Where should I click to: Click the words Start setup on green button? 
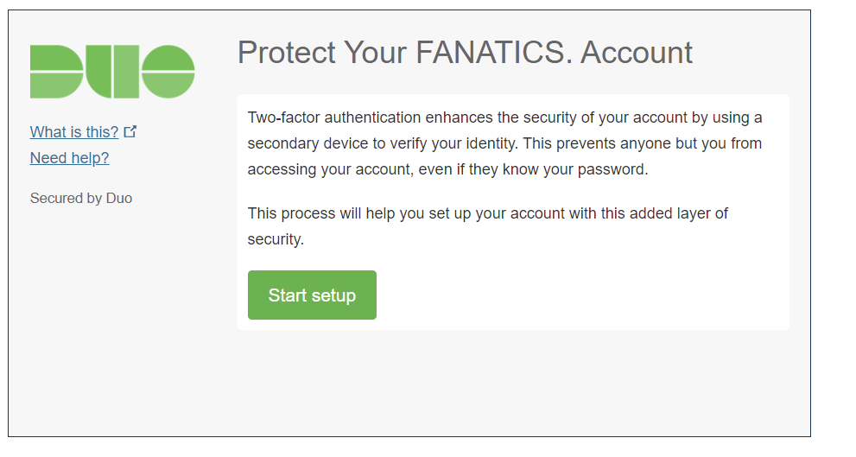(312, 295)
